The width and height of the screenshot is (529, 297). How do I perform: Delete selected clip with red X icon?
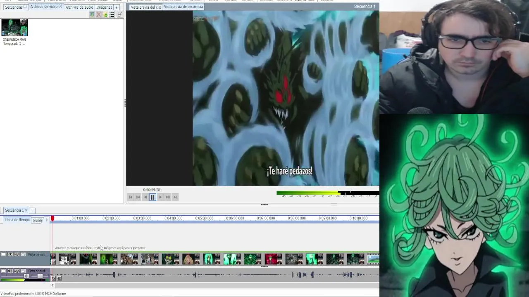click(x=98, y=14)
